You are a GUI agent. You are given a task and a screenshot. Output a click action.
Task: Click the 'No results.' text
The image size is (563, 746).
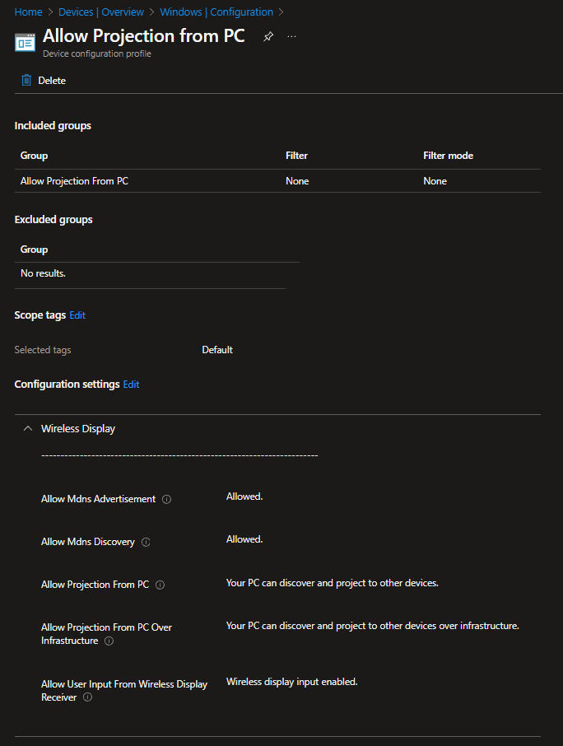[43, 273]
